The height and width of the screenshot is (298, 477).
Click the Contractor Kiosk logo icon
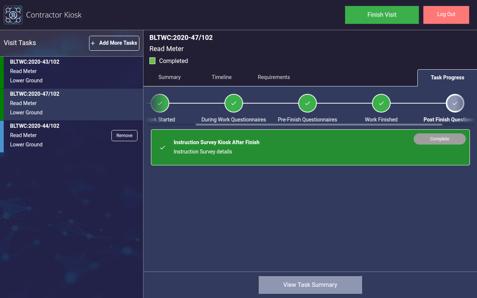[x=13, y=15]
